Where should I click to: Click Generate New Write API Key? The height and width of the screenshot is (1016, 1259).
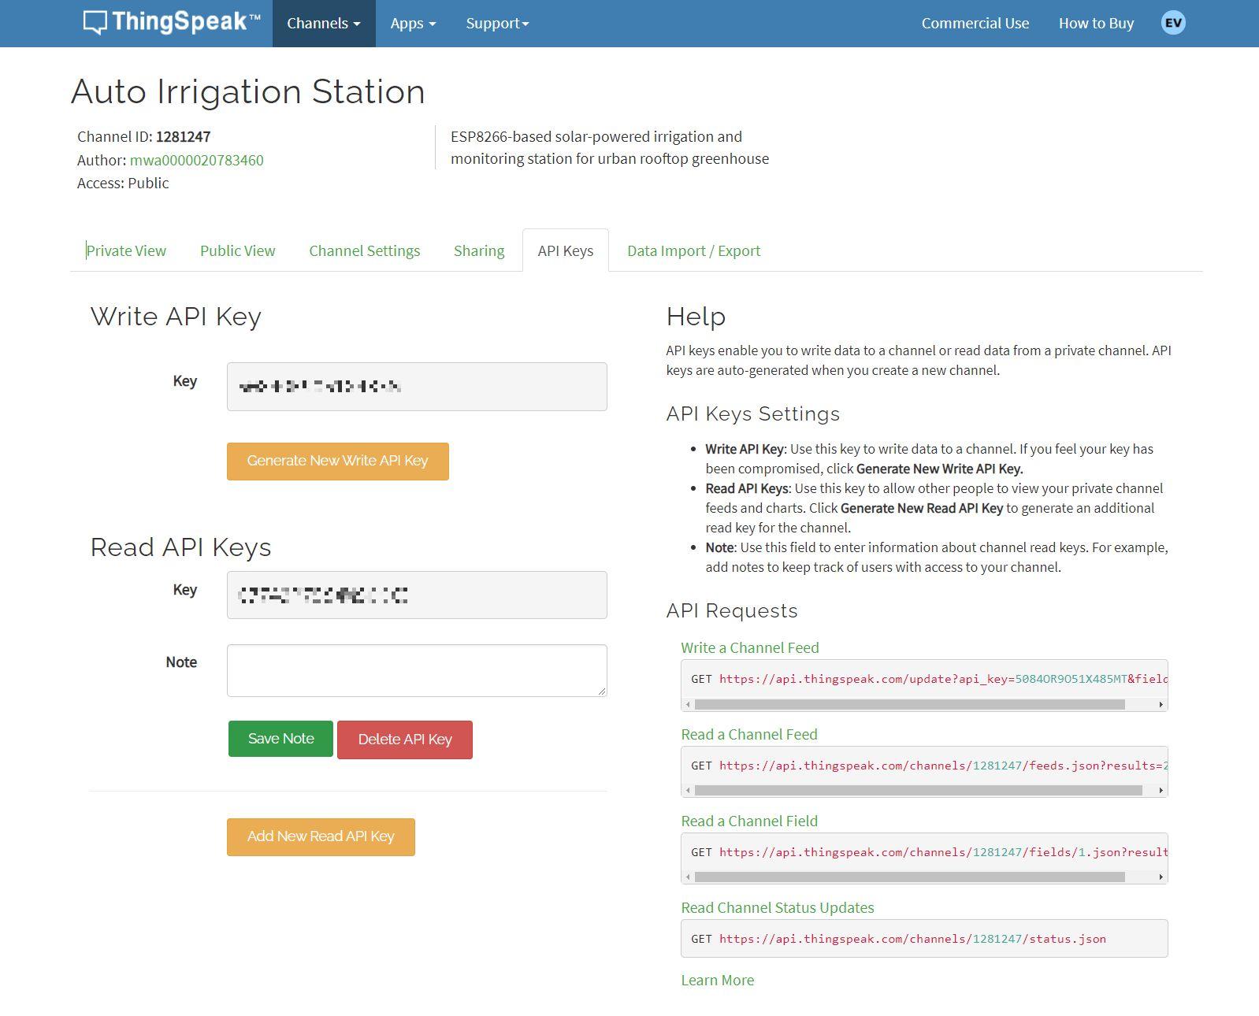[x=337, y=461]
